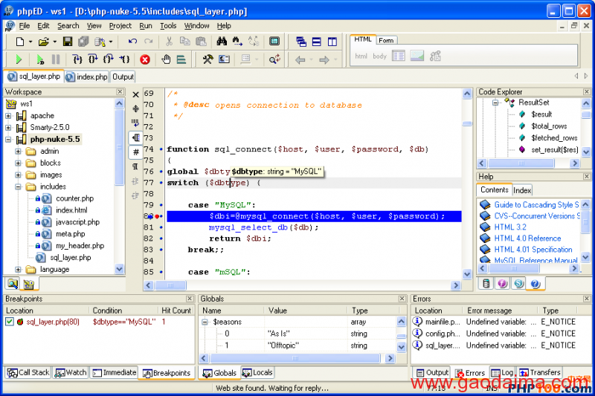The image size is (595, 396).
Task: Click the Cut scissors icon
Action: click(170, 42)
